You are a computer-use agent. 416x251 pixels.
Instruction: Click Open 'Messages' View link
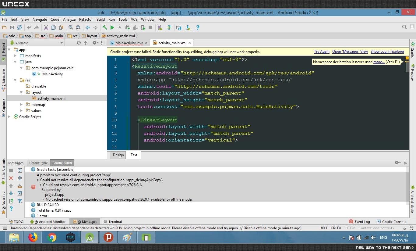[x=350, y=52]
